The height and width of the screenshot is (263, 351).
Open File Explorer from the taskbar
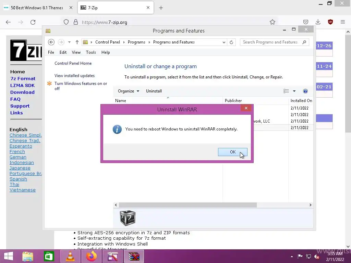click(28, 256)
